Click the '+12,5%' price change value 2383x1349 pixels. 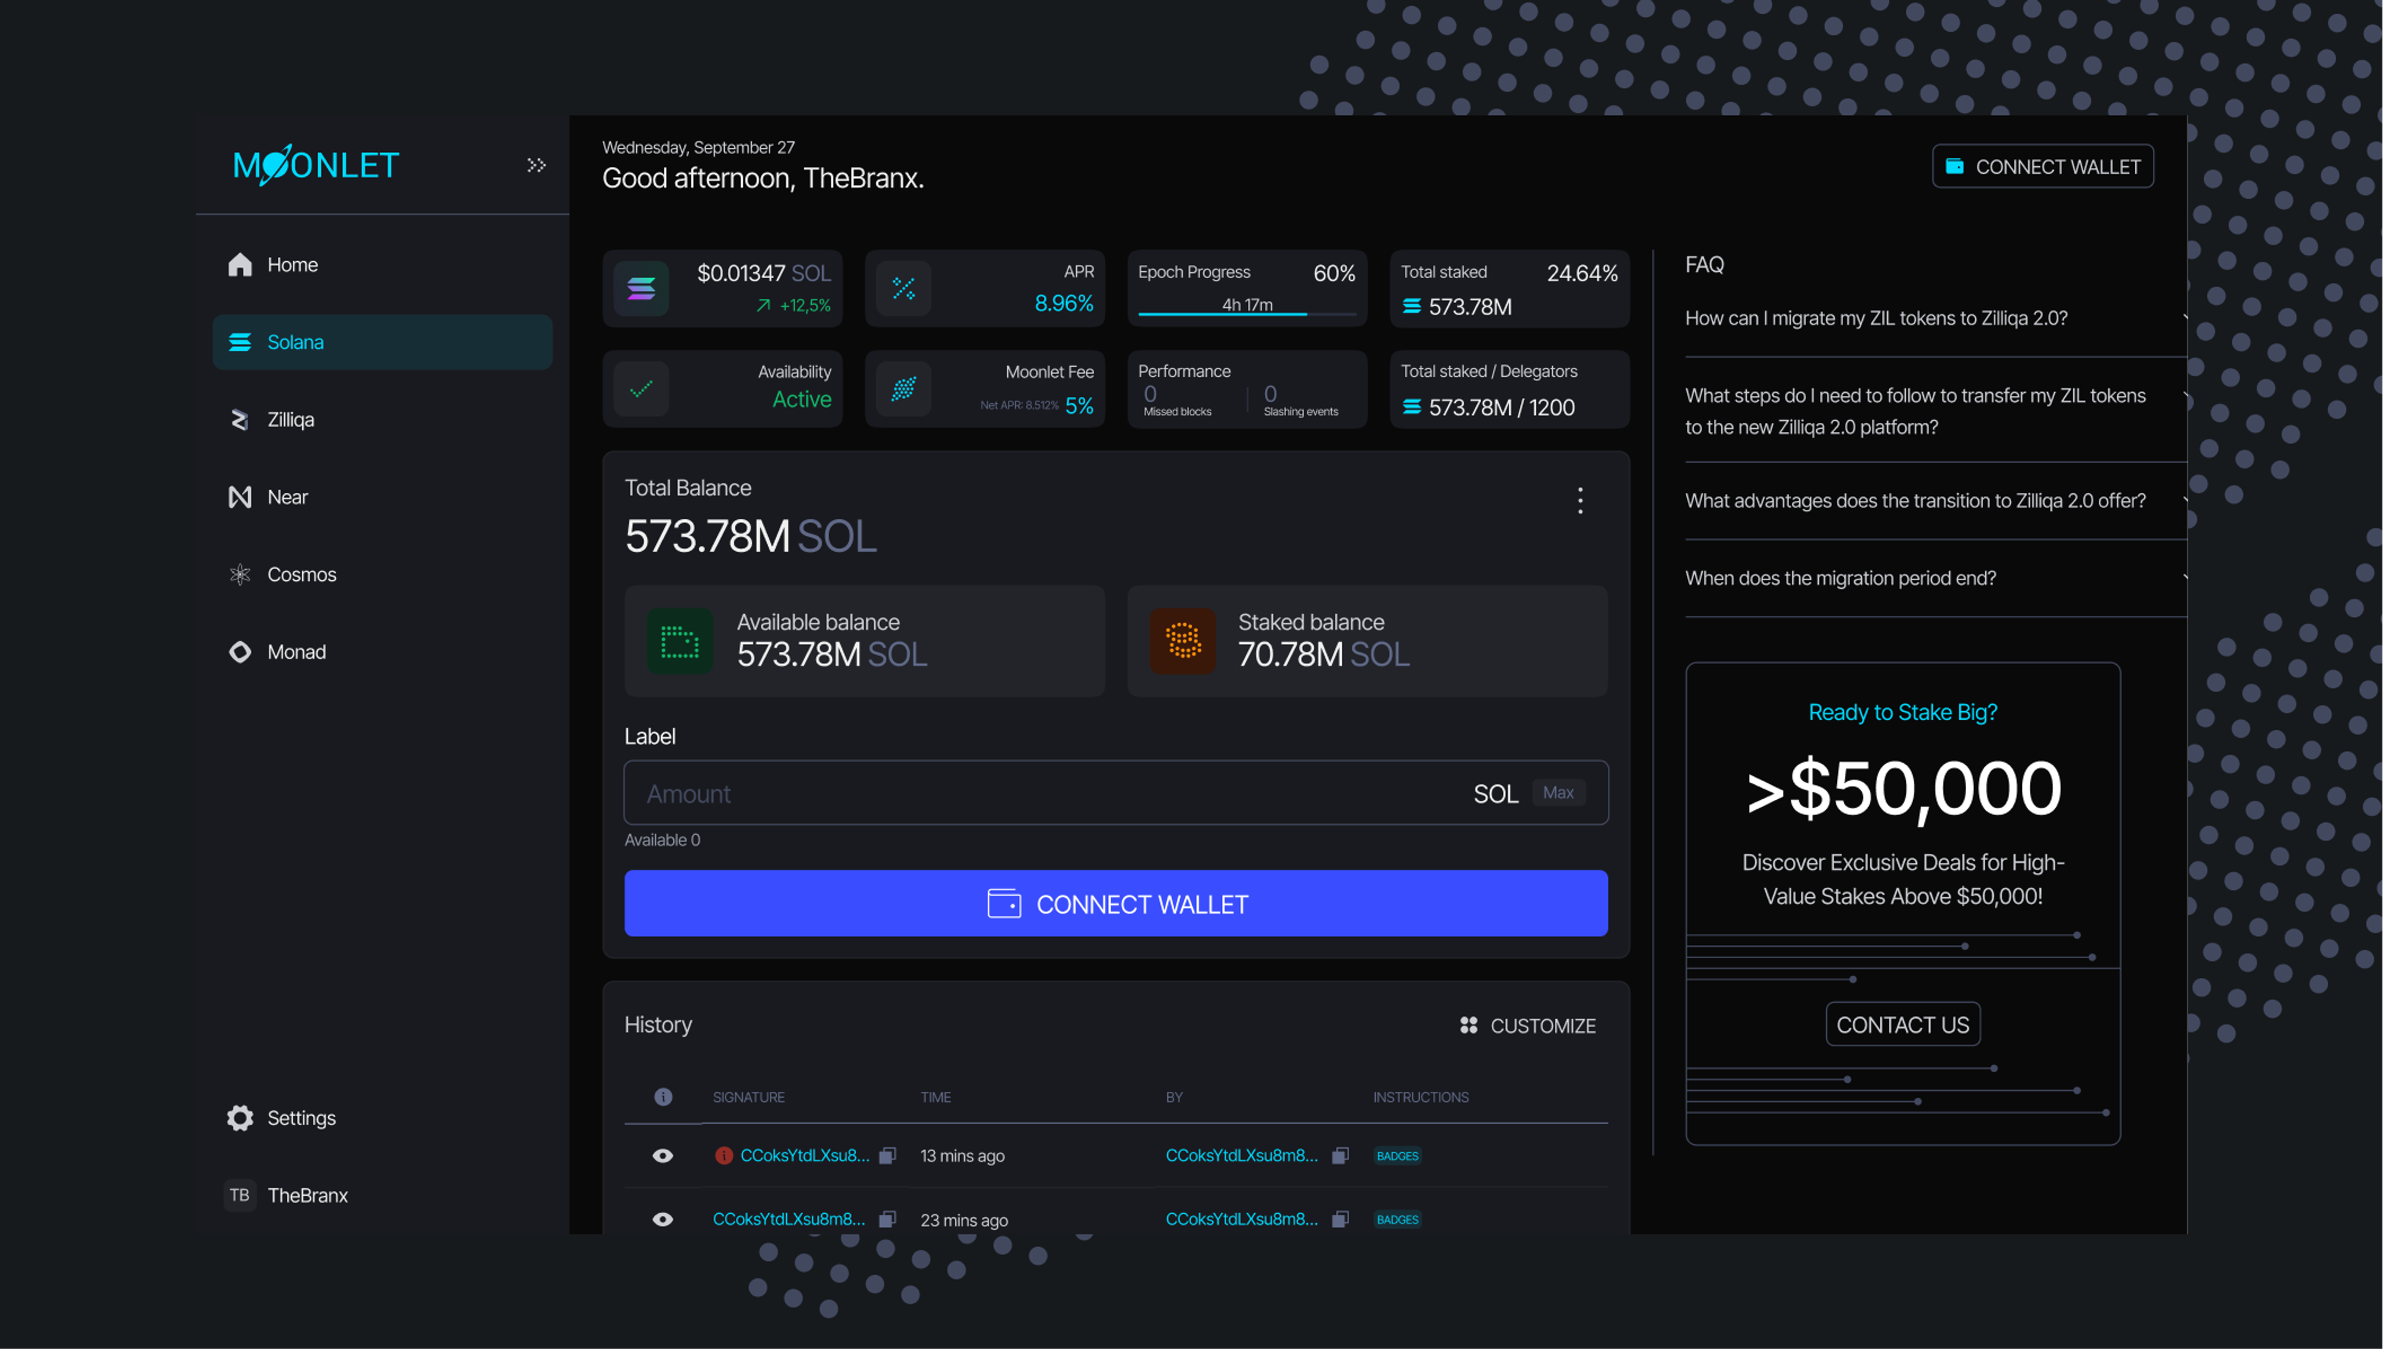click(805, 306)
